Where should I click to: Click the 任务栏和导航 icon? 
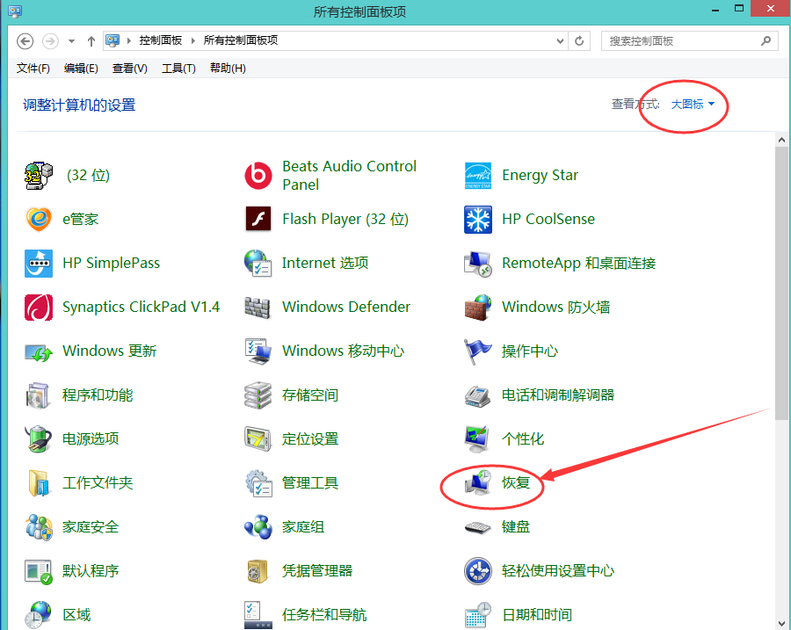click(x=258, y=615)
